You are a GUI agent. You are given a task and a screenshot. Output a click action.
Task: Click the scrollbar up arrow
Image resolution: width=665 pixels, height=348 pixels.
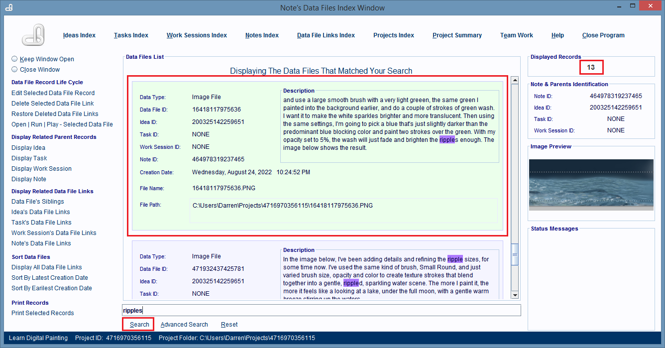tap(515, 81)
